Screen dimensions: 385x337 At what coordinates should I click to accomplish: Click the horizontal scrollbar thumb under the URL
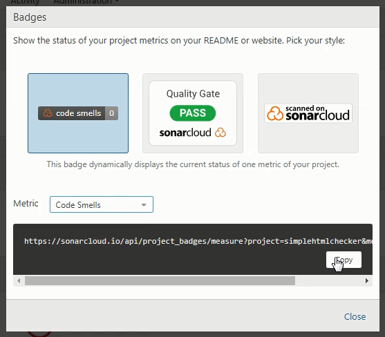click(160, 280)
